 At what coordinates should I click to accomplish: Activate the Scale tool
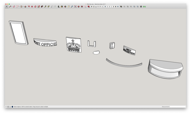(39, 7)
